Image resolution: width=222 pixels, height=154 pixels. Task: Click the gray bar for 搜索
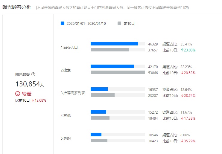[x=118, y=72]
